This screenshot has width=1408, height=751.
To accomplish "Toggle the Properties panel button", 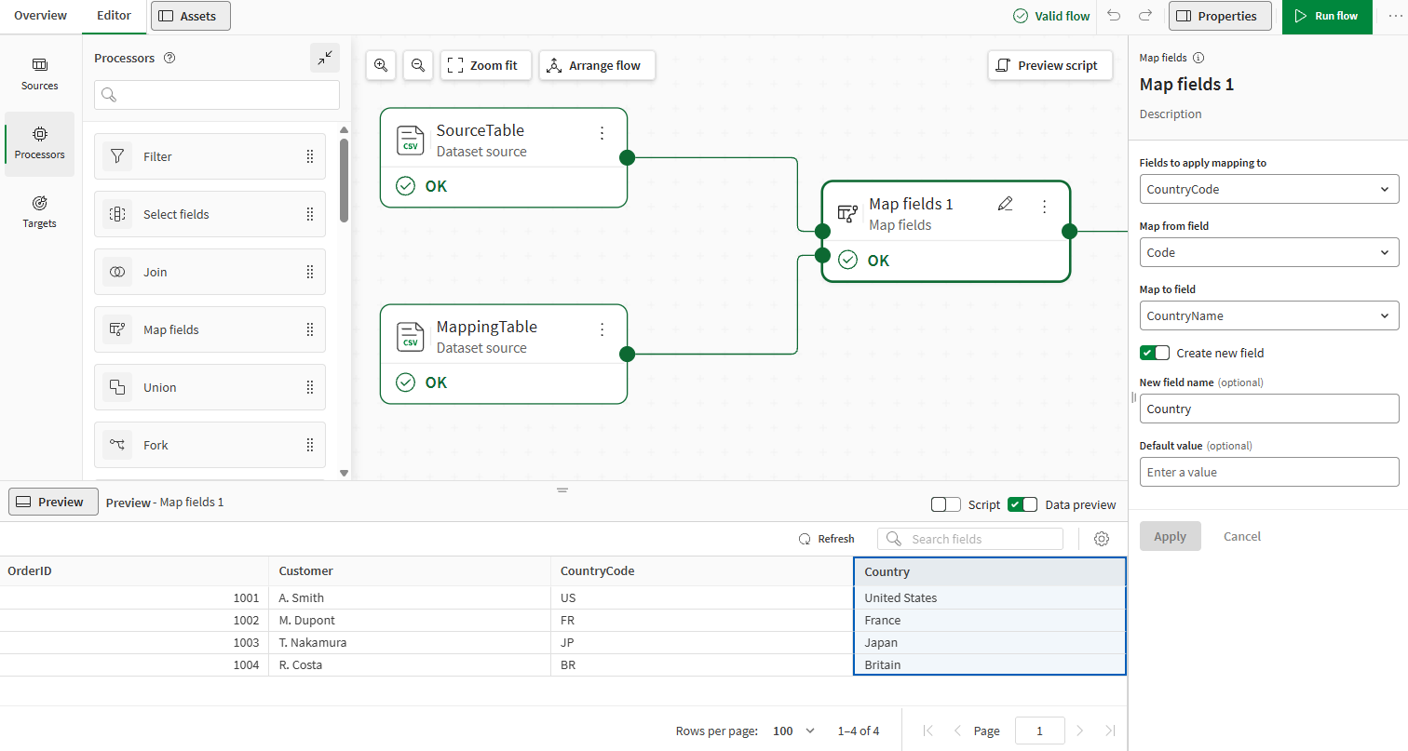I will (x=1220, y=16).
